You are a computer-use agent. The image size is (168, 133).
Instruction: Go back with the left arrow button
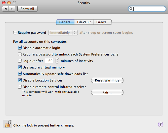pos(6,9)
